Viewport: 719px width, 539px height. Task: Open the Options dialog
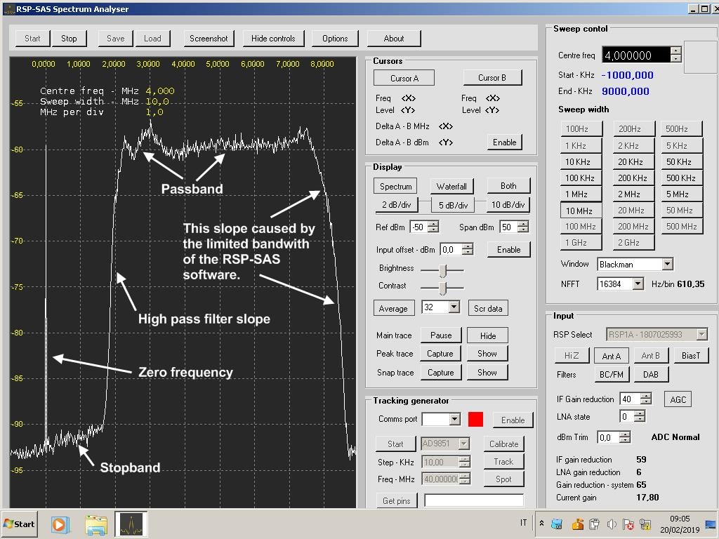pos(335,39)
